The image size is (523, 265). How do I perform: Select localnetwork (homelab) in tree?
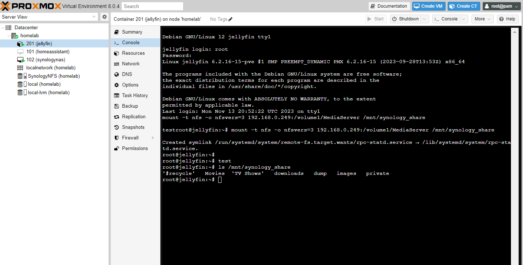coord(51,68)
